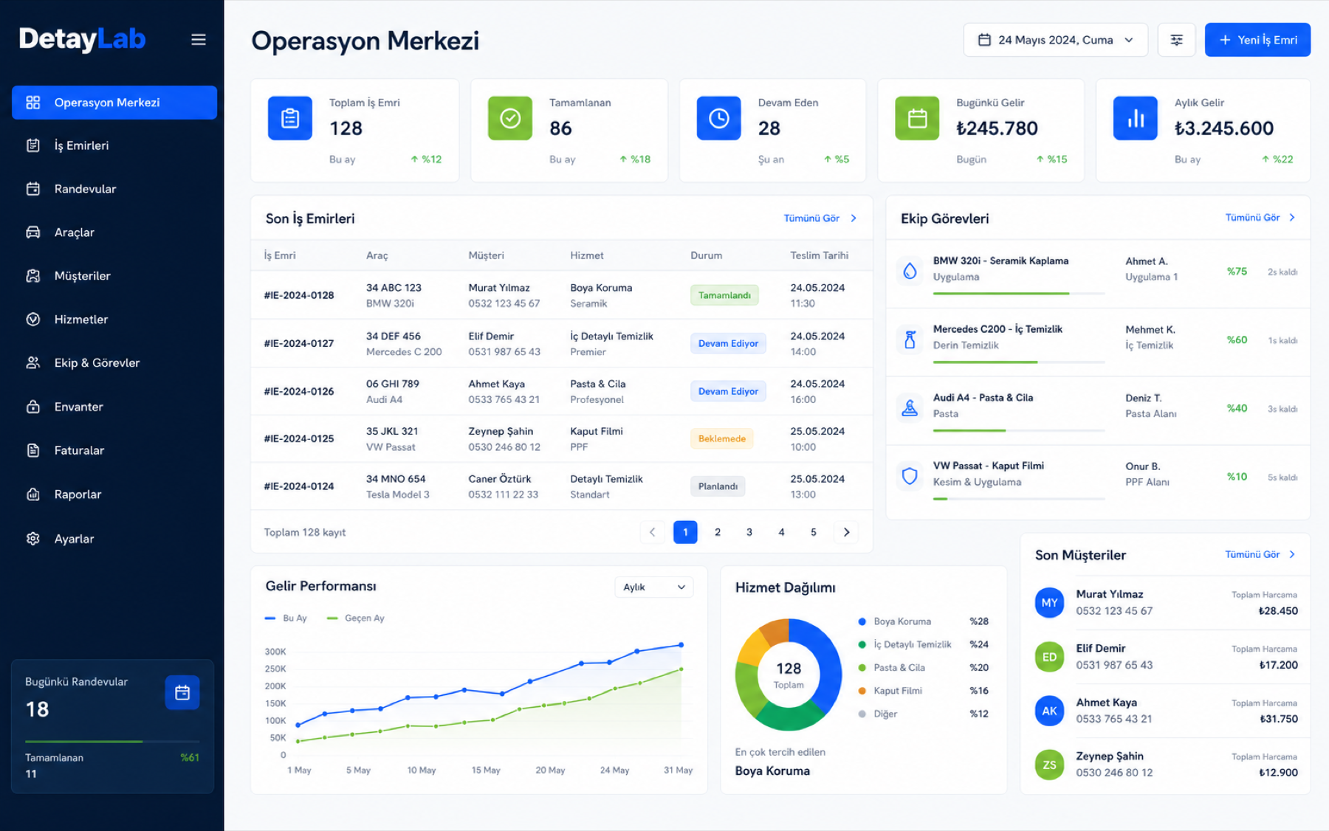Click the Aylık Gelir bar chart icon
Screen dimensions: 1329x831
tap(1136, 118)
